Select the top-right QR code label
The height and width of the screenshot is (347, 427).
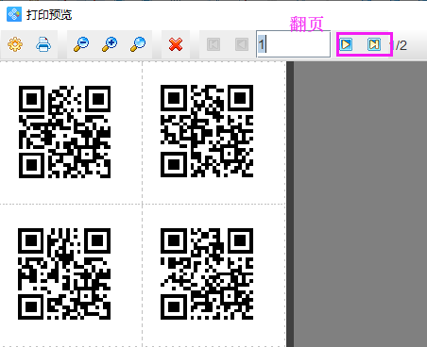(207, 131)
